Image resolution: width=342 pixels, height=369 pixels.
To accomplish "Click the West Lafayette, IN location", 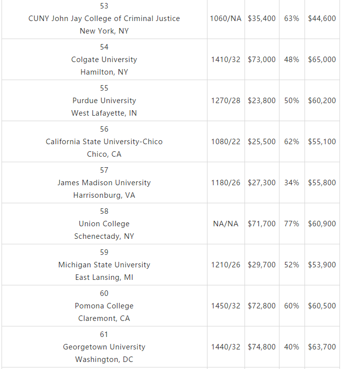I will coord(104,113).
